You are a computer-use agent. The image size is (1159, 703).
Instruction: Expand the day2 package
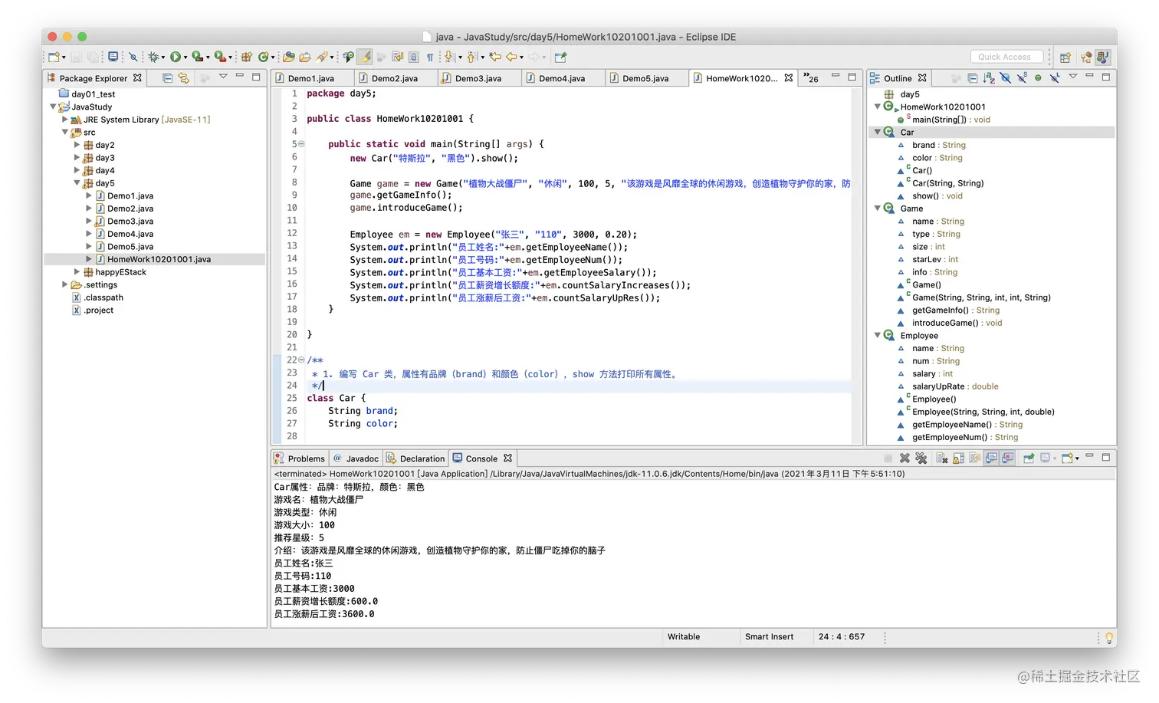[77, 145]
